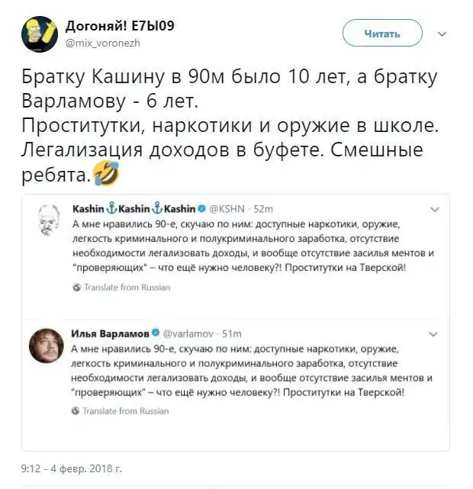
Task: Click the laughing emoji in the tweet
Action: (x=107, y=173)
